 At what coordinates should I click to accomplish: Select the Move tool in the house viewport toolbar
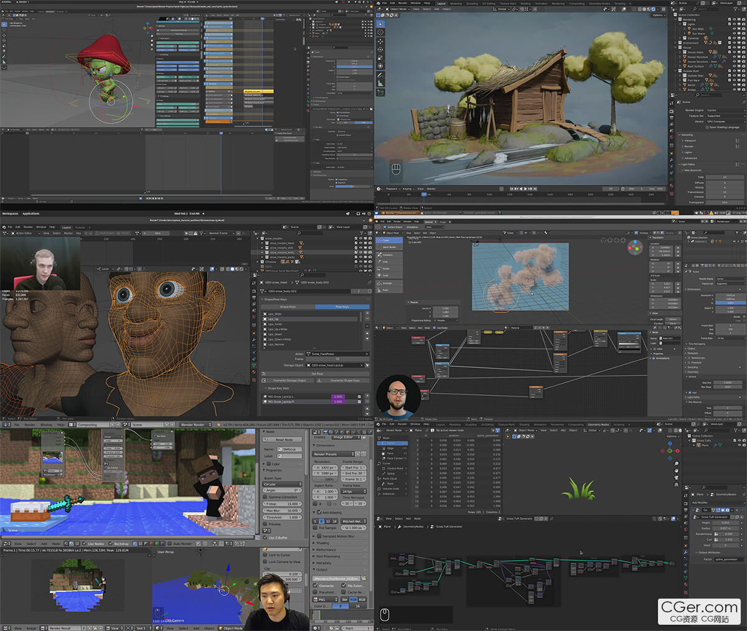[380, 41]
